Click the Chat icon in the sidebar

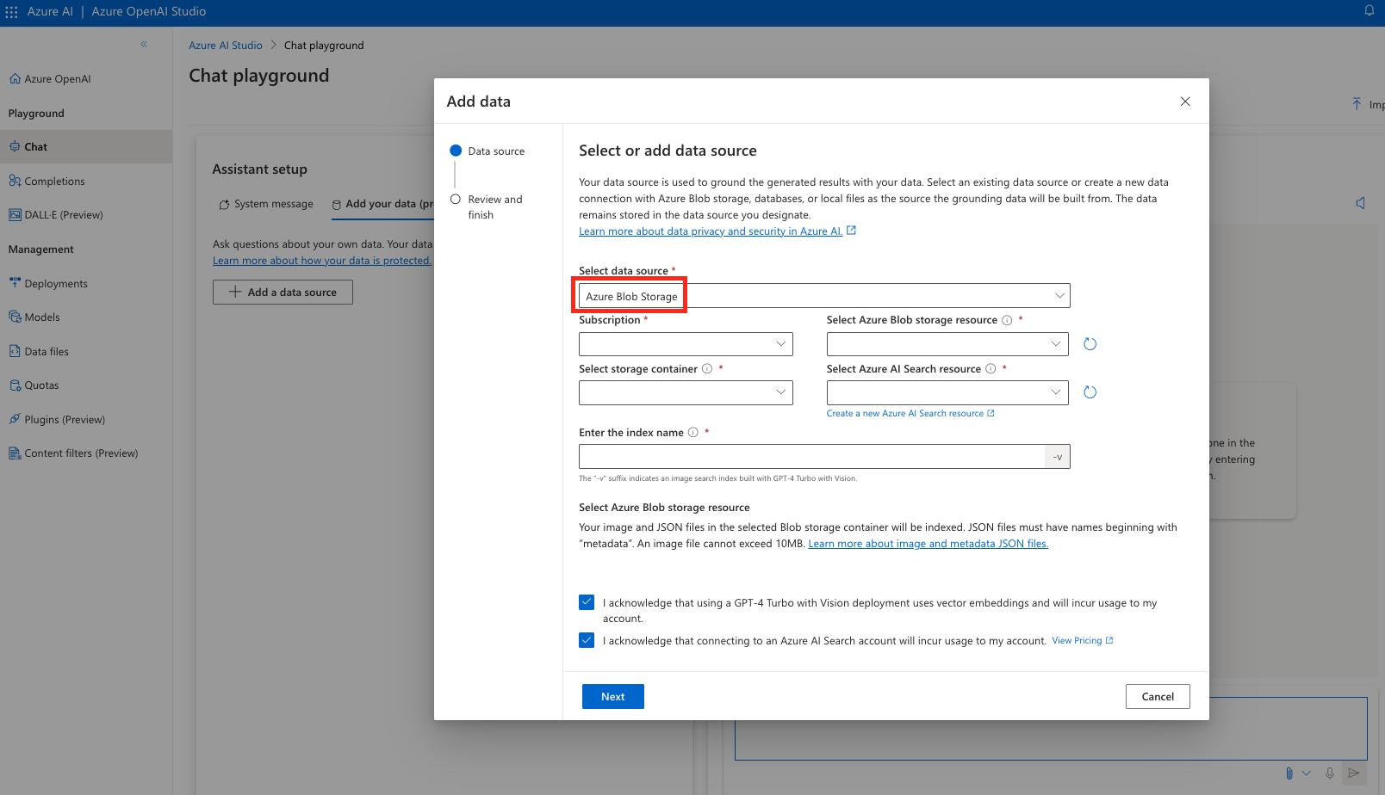(15, 147)
